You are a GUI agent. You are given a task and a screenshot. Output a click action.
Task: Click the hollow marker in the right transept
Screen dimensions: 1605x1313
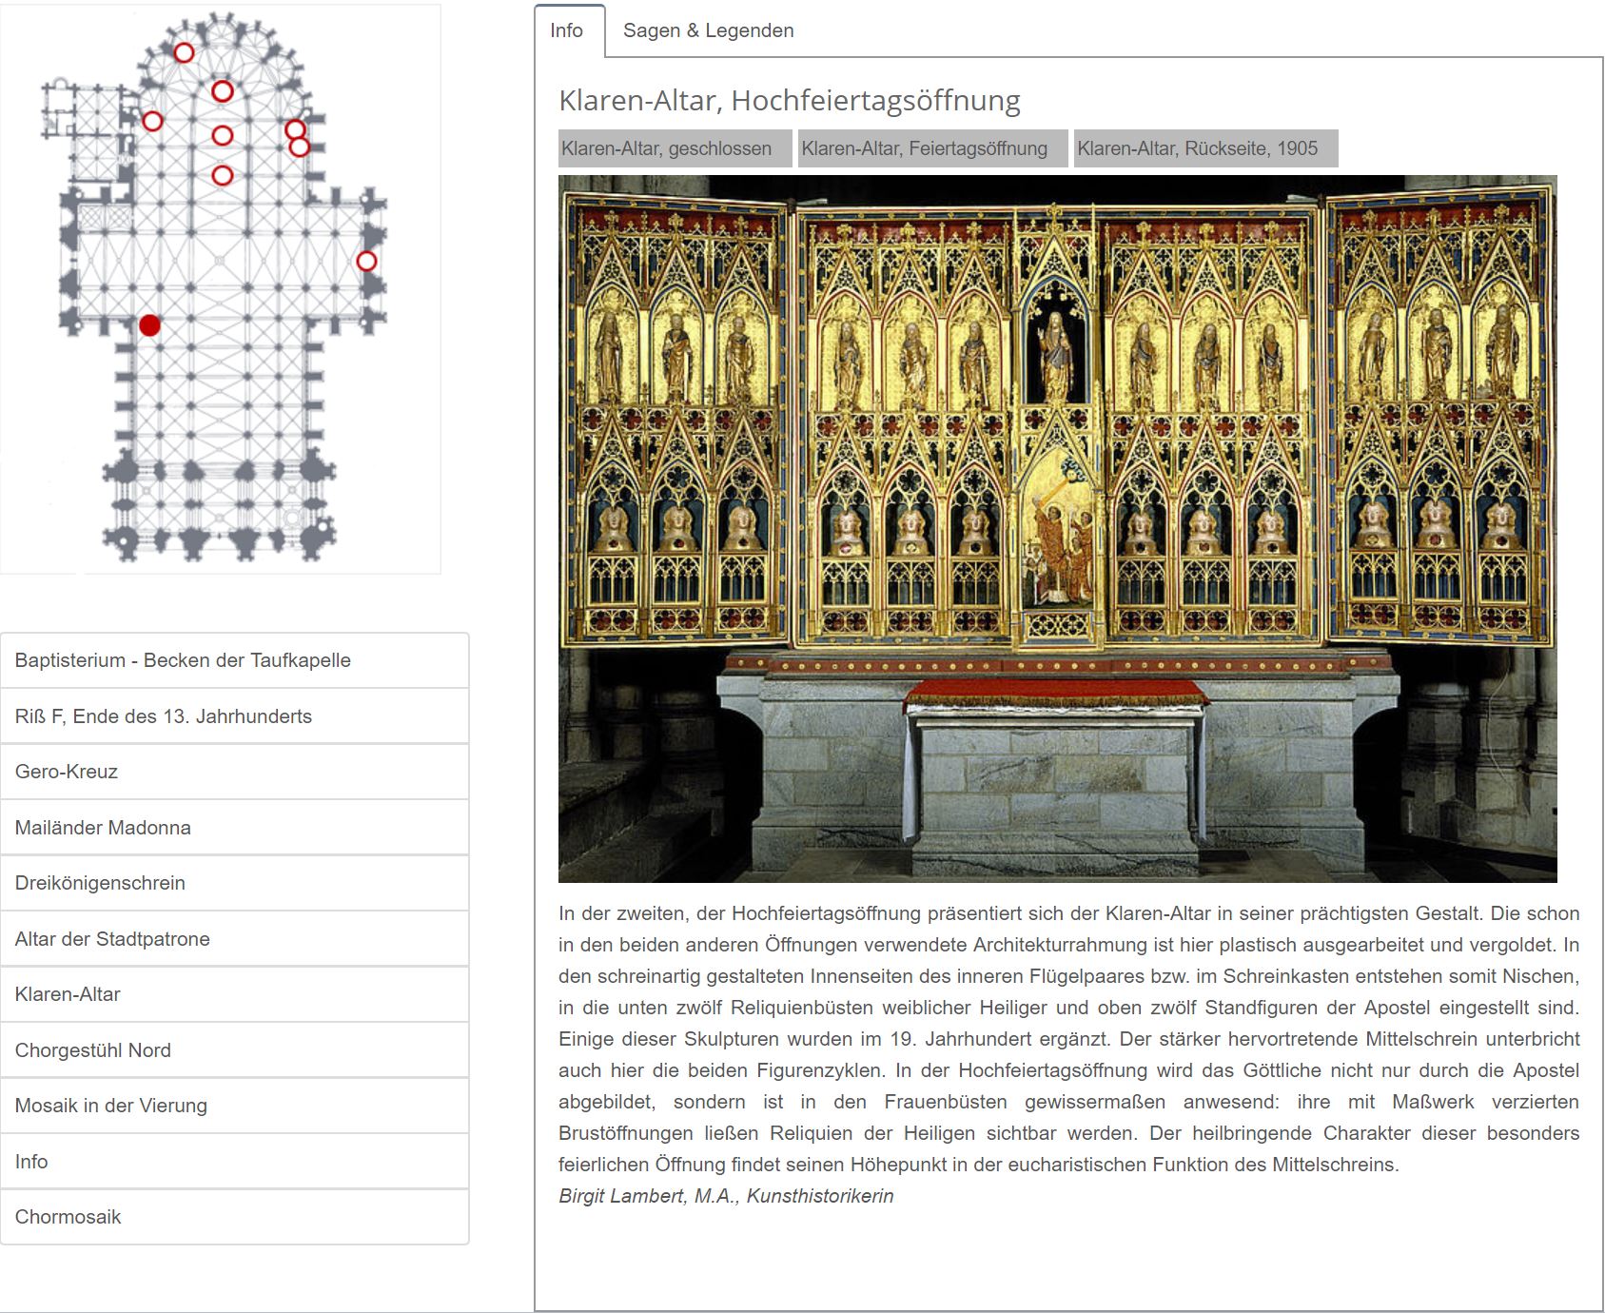pyautogui.click(x=366, y=261)
